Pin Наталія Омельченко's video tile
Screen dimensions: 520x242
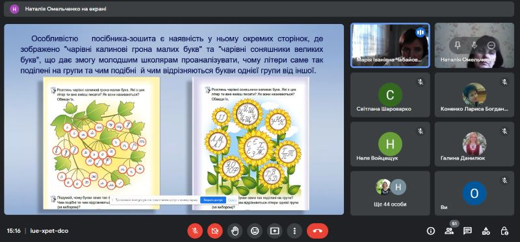(458, 45)
